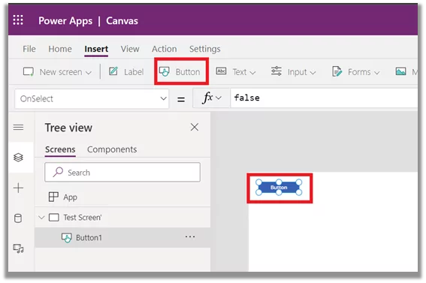
Task: Toggle the hamburger navigation menu
Action: pos(19,128)
